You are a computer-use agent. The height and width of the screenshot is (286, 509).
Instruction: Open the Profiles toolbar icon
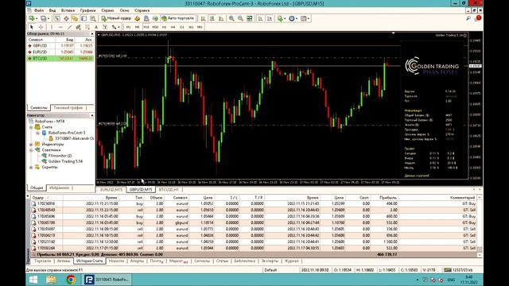(43, 18)
